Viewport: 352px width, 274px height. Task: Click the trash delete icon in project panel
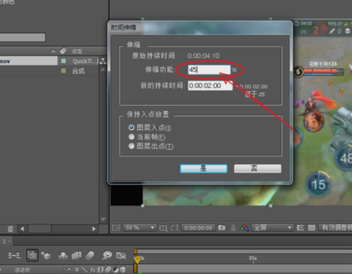[x=10, y=229]
